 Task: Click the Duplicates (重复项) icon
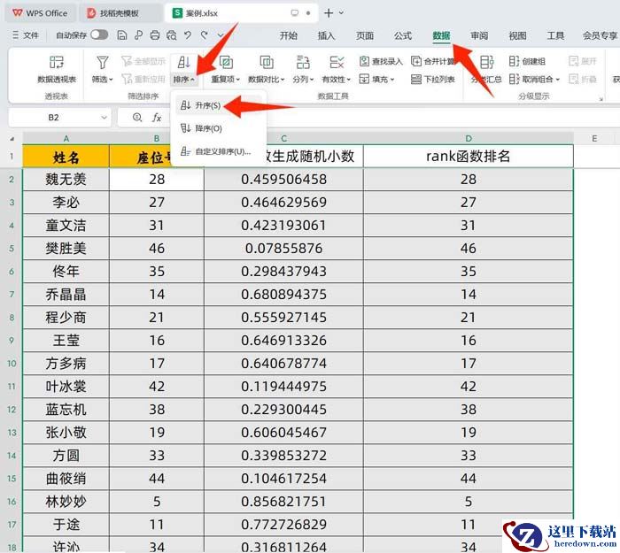click(226, 63)
